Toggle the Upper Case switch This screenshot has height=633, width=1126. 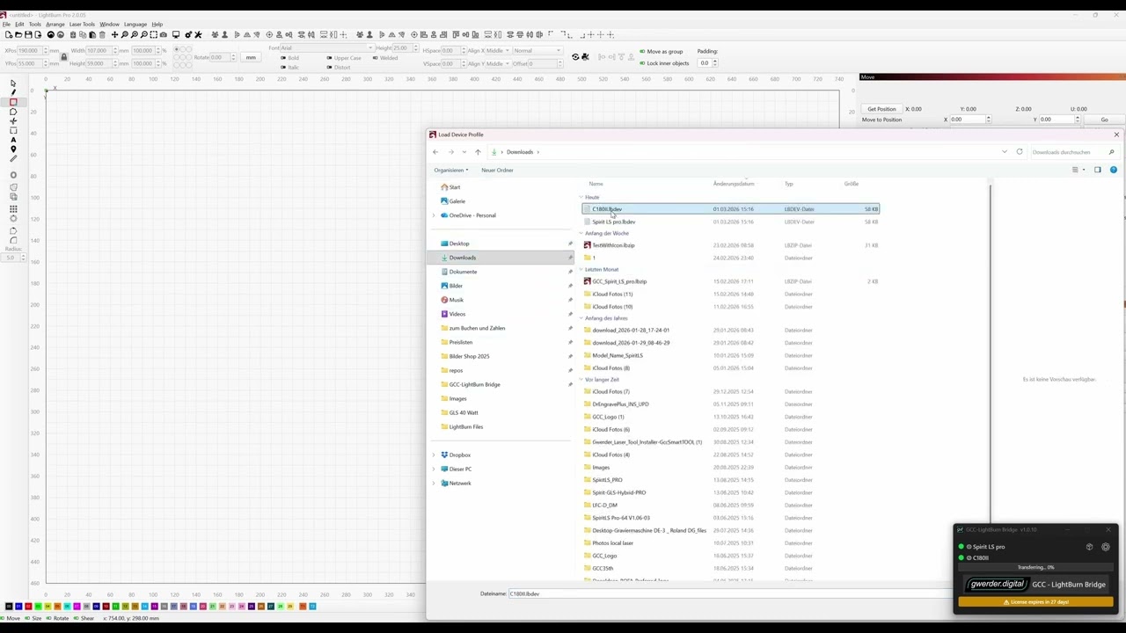coord(330,58)
